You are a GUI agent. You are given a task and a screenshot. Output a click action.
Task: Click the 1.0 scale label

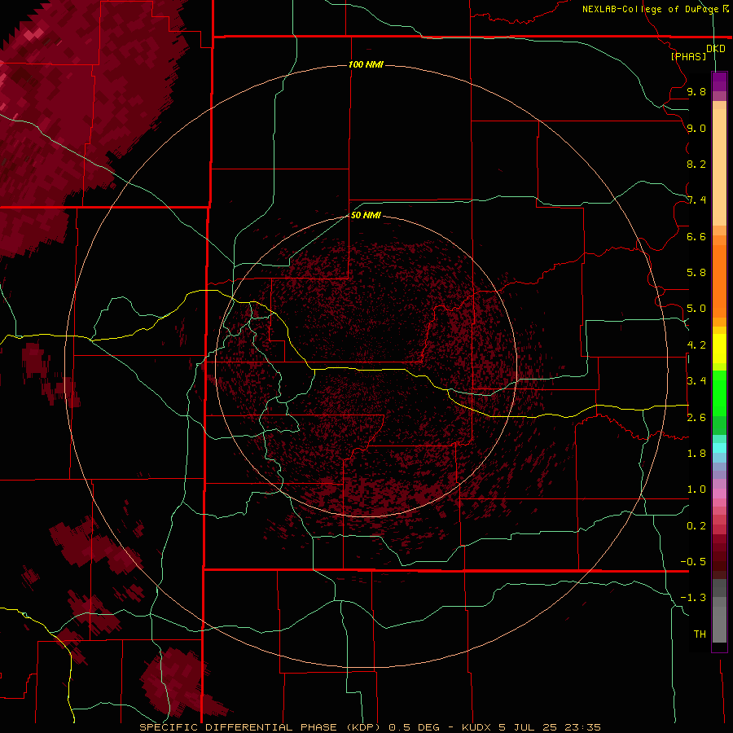pos(696,489)
